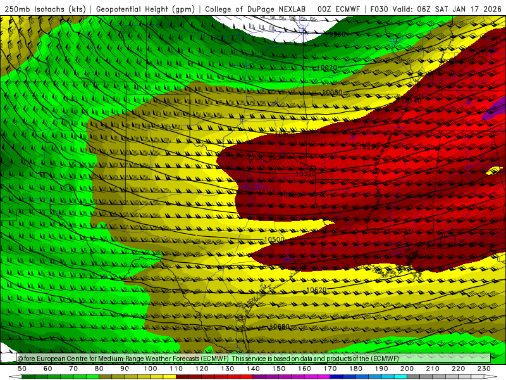Click the 10320 height contour label
This screenshot has height=380, width=506.
click(x=306, y=174)
